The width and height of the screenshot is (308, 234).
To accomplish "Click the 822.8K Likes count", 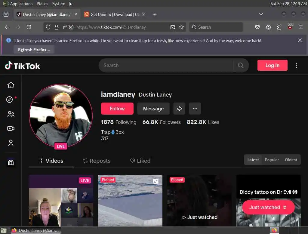I will pos(203,122).
